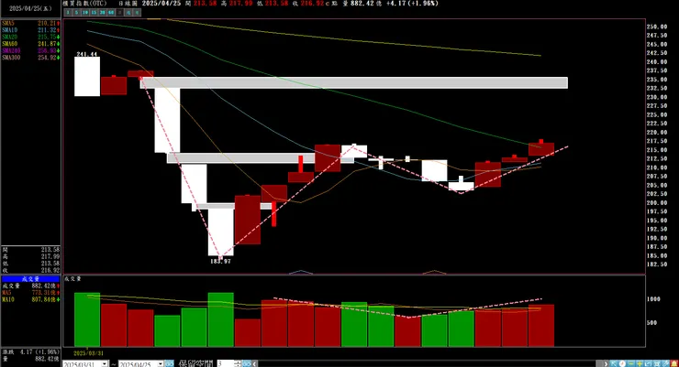Switch to the monthly (月) timeframe
679x367 pixels.
coord(137,13)
